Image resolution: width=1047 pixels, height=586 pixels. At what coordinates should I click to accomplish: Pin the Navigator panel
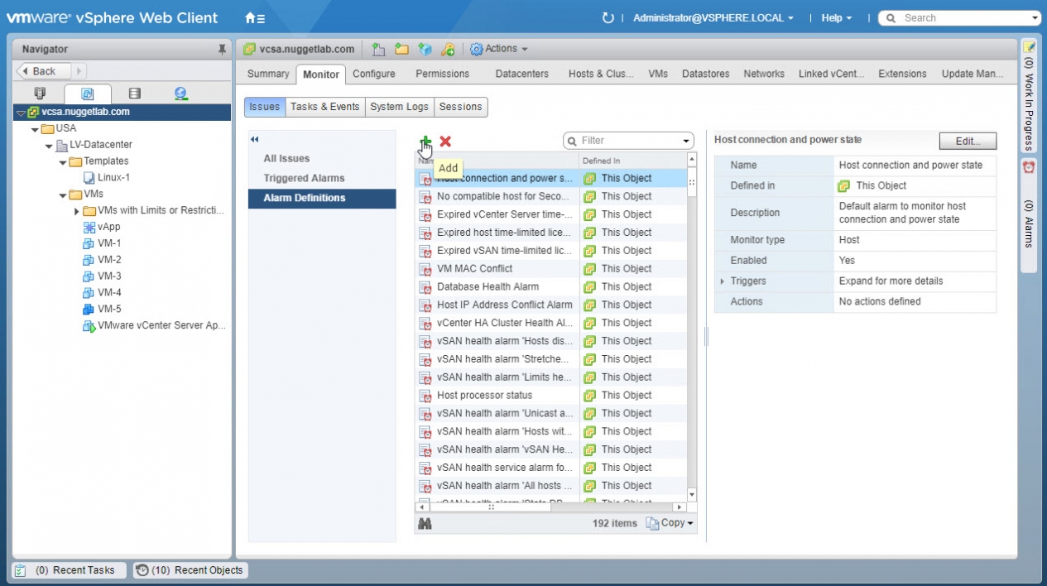pyautogui.click(x=222, y=50)
